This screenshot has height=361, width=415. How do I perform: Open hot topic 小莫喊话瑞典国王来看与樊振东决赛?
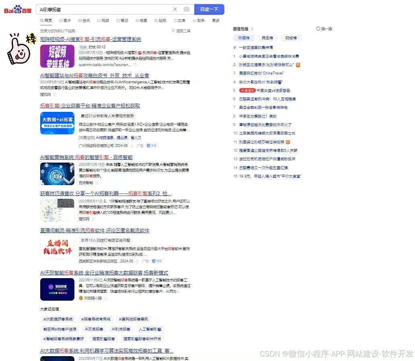[x=269, y=56]
